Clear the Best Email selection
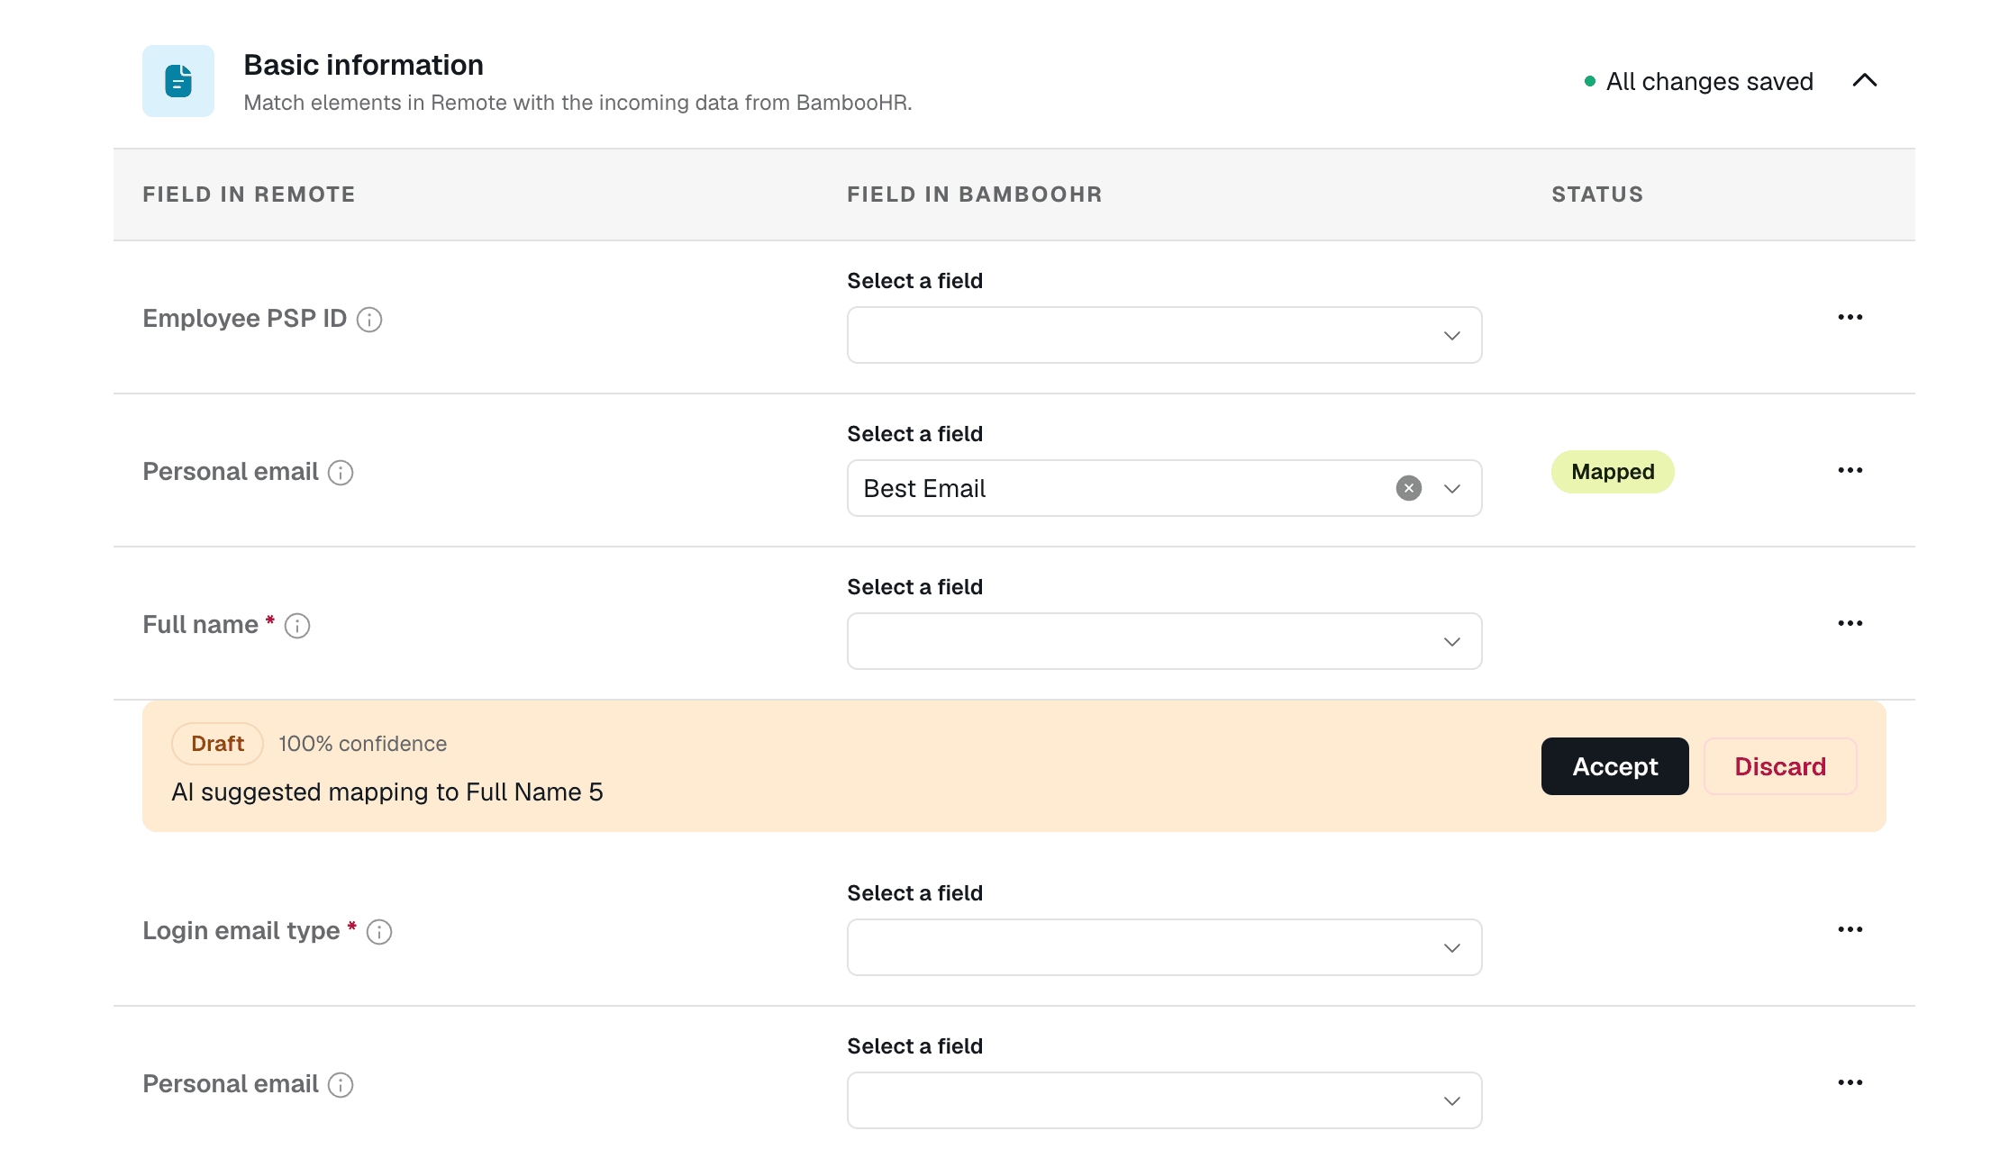 coord(1409,488)
